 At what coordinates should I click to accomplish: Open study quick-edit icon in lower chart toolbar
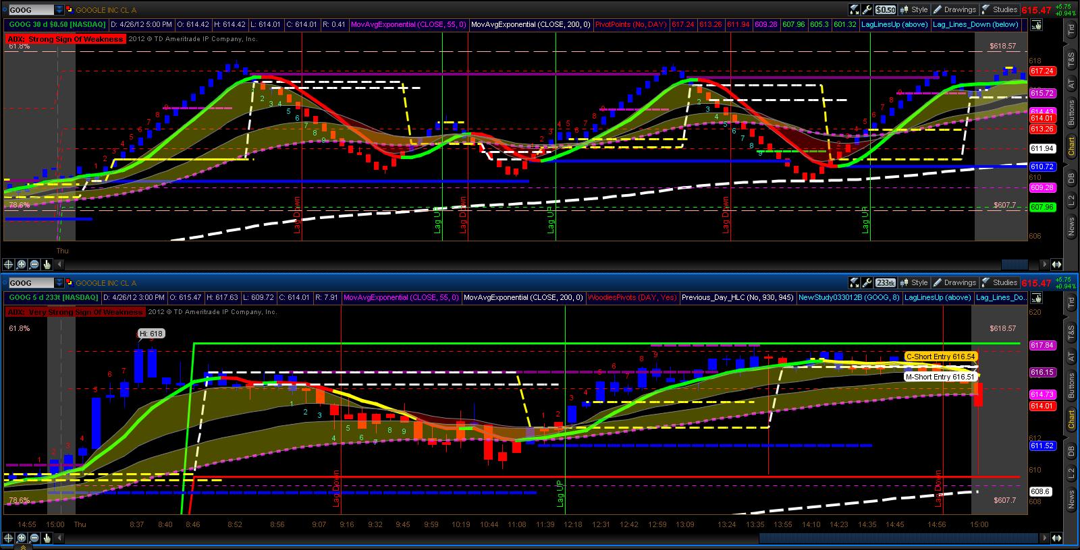[854, 283]
